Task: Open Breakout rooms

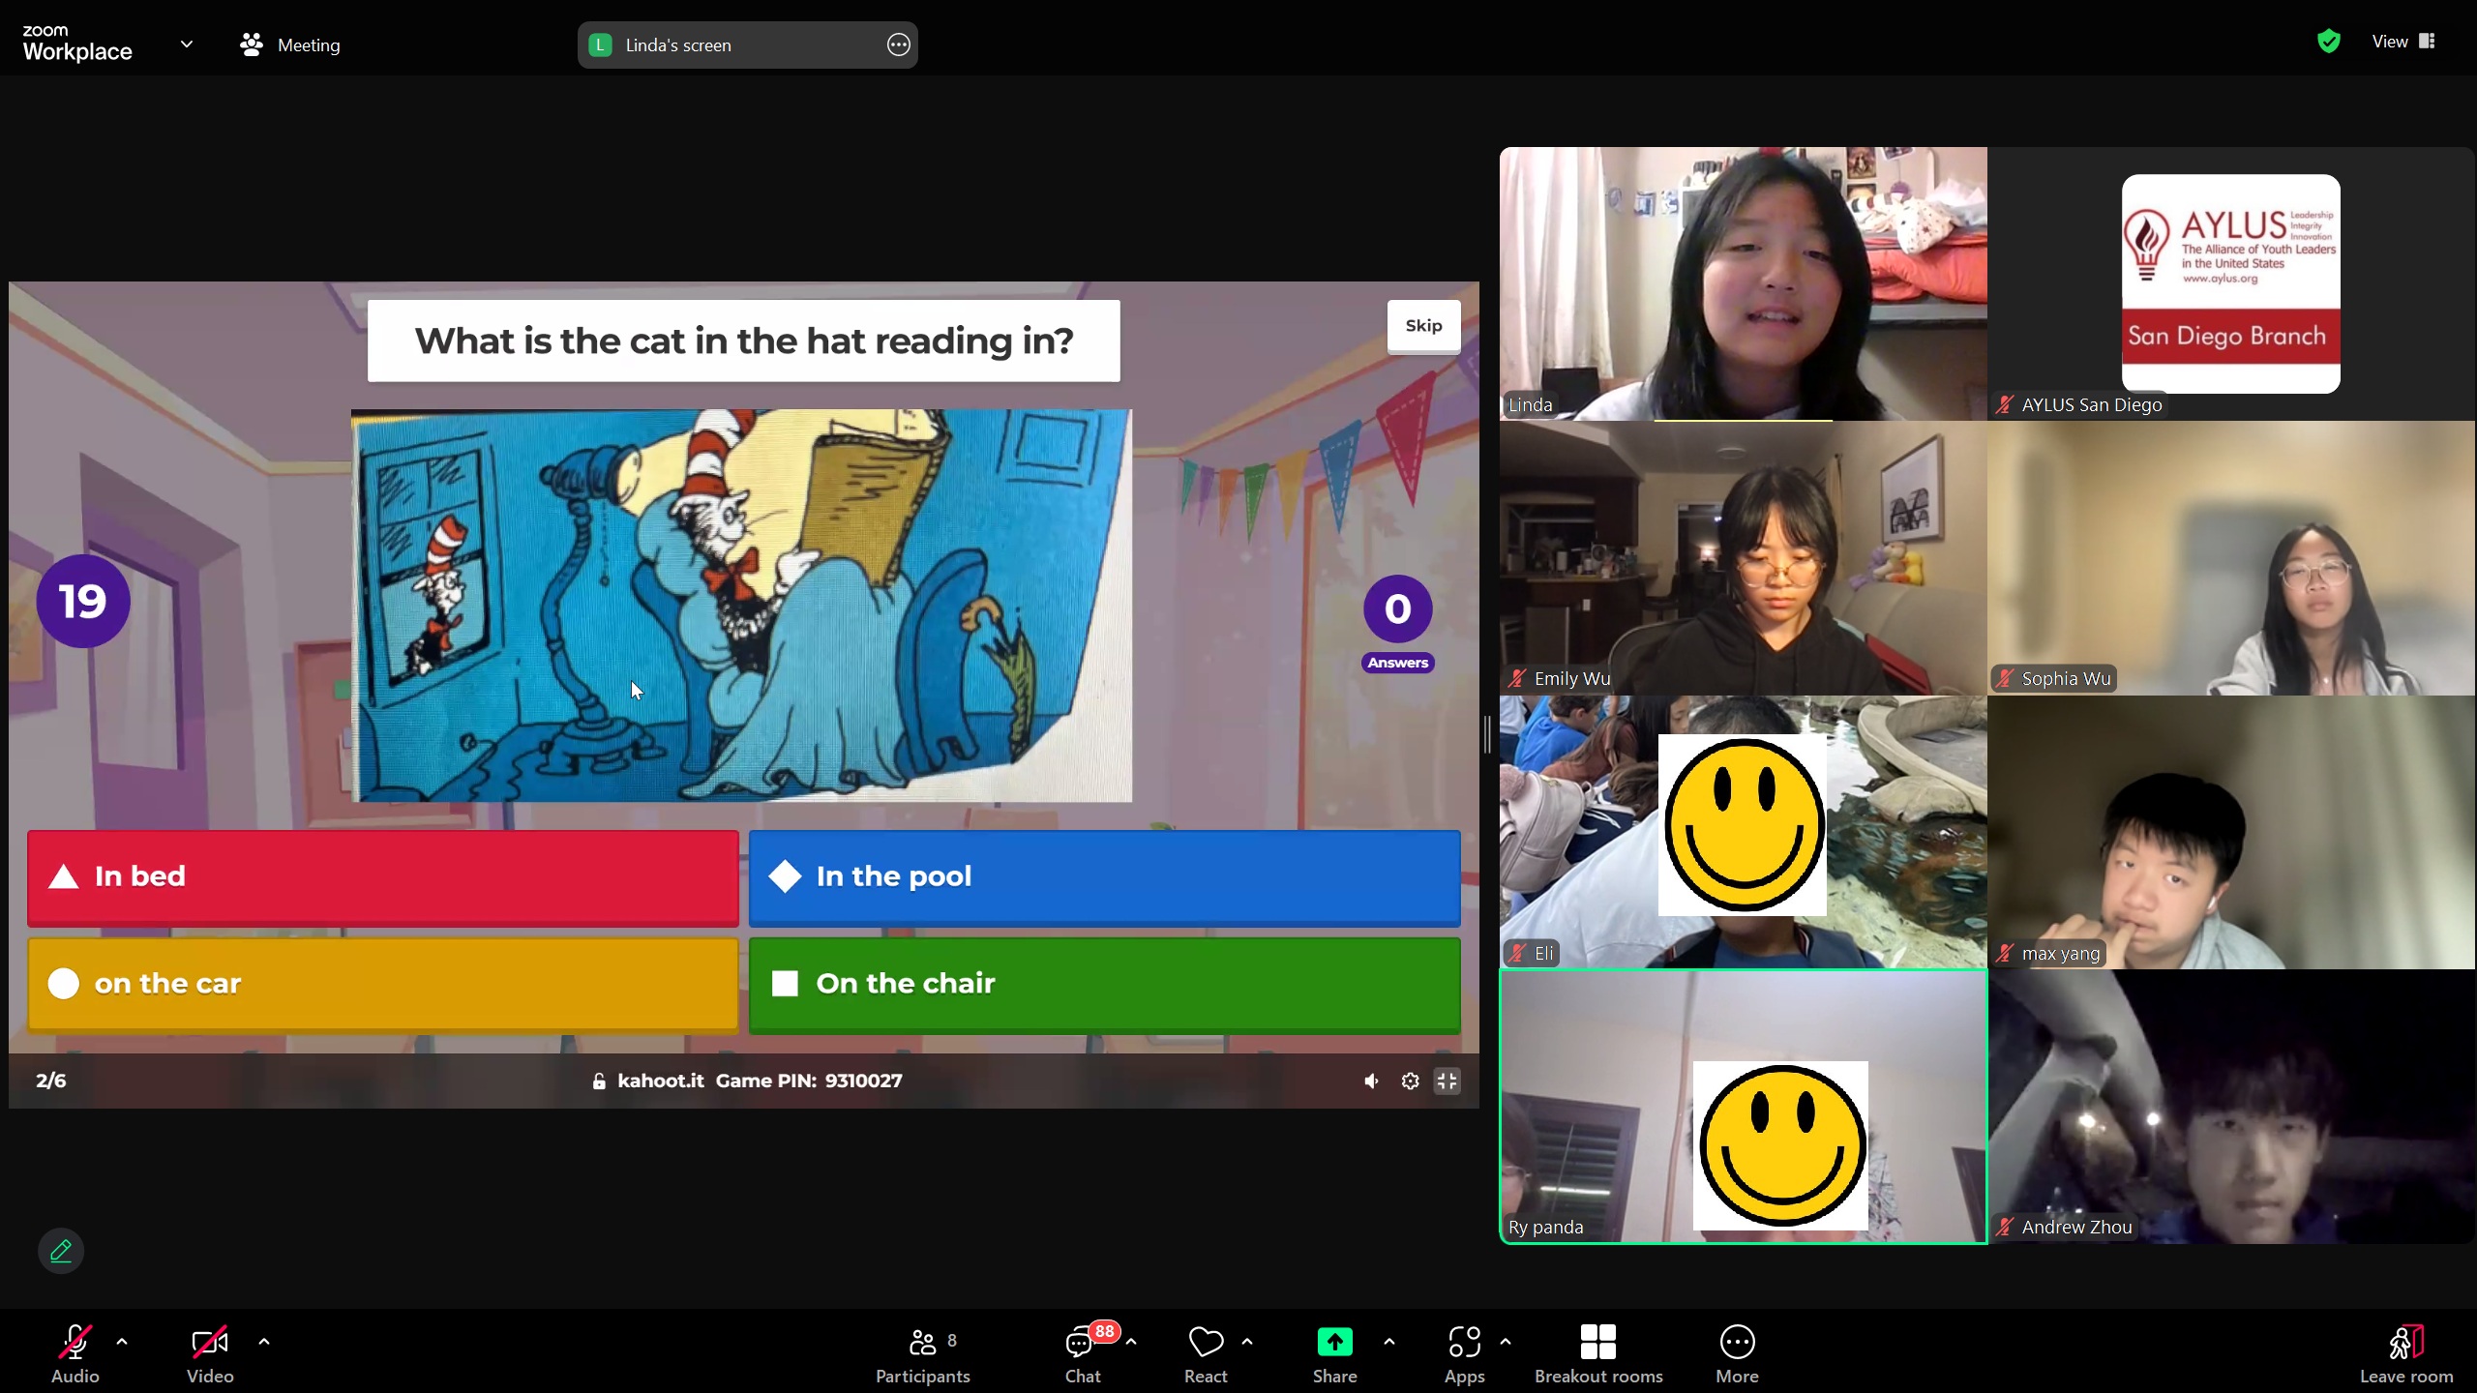Action: click(1598, 1352)
